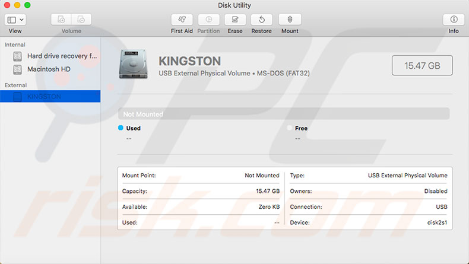Click the Not Mounted usage bar
469x264 pixels.
coord(284,114)
